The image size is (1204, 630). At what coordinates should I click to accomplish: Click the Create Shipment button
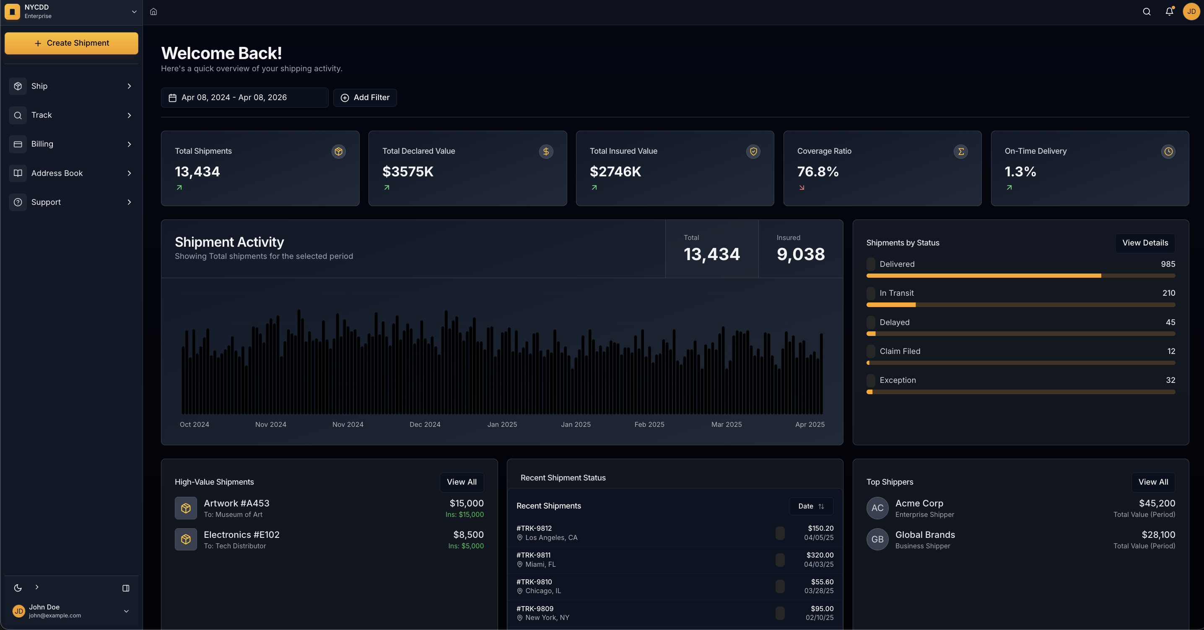coord(71,43)
